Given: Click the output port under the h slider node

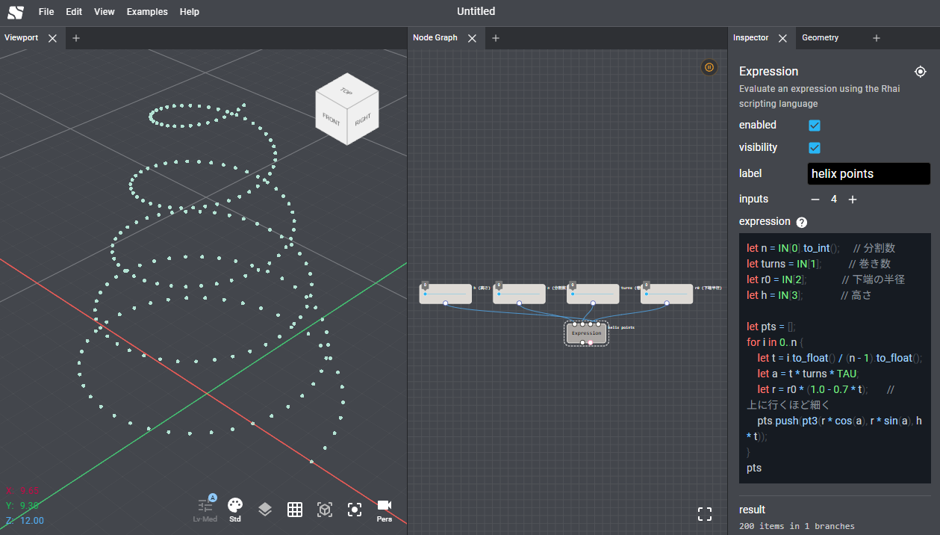Looking at the screenshot, I should [446, 303].
